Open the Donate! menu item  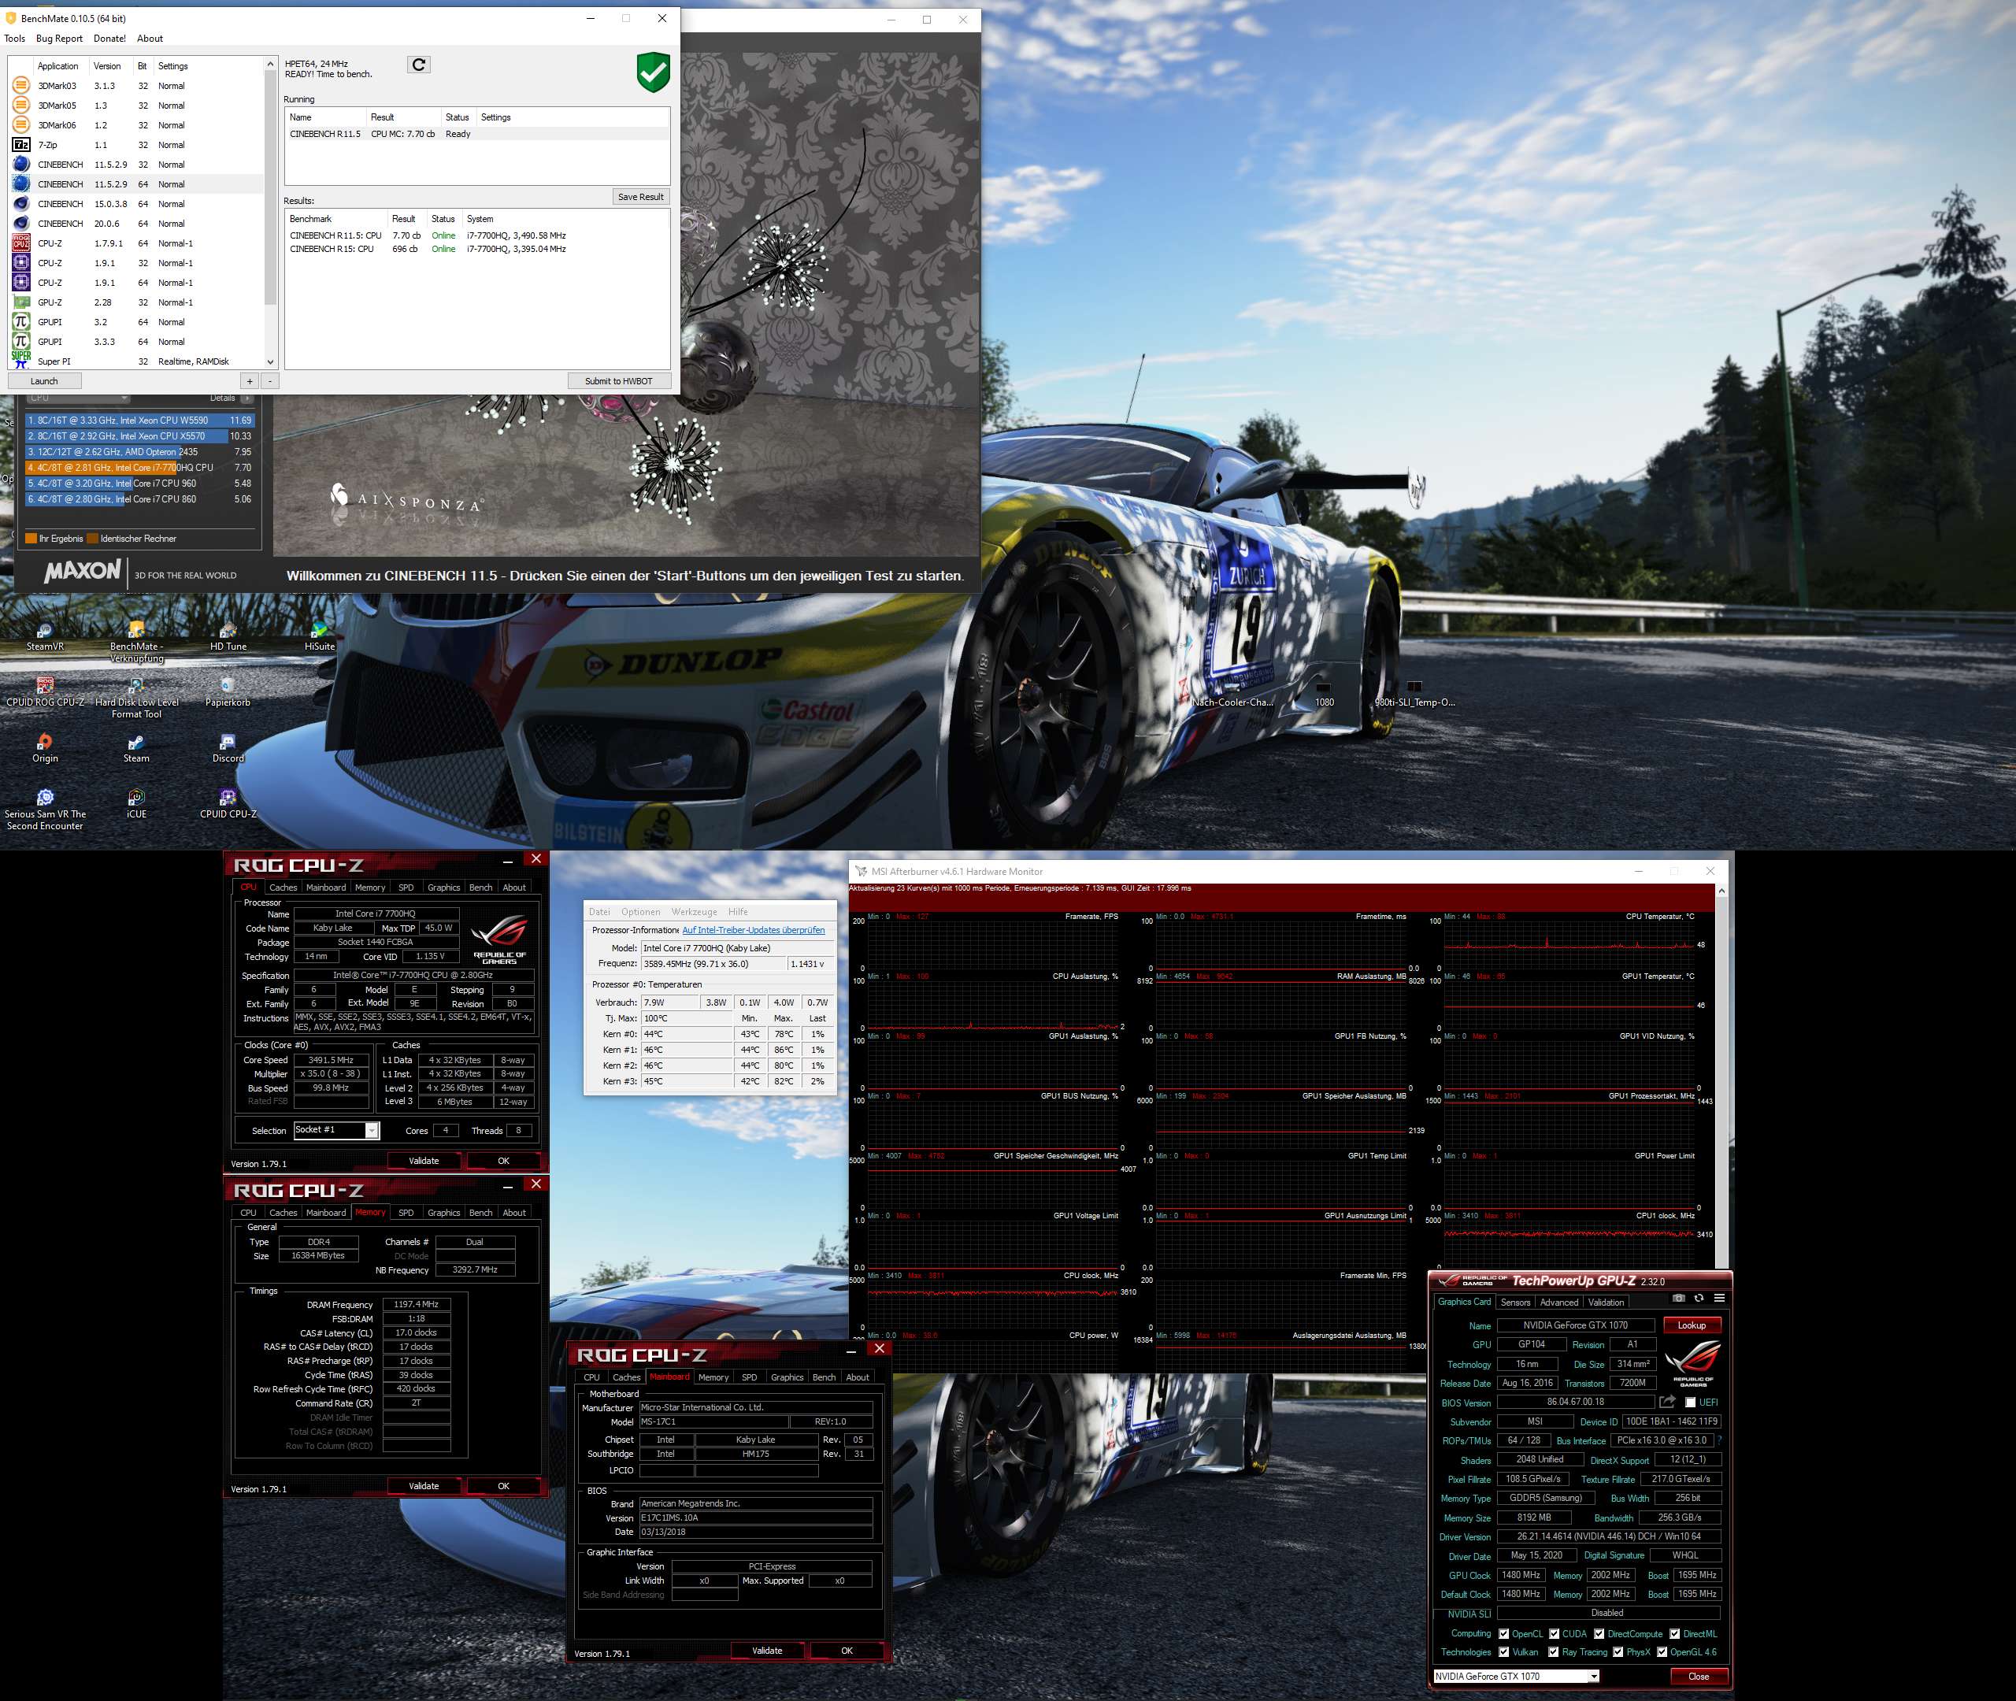109,39
